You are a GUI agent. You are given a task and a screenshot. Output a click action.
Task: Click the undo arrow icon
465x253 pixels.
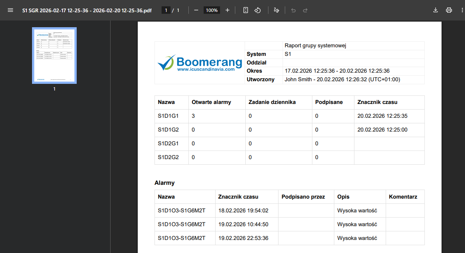click(293, 10)
